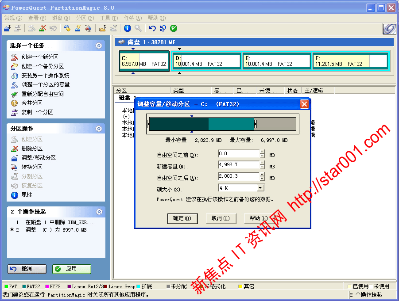This screenshot has width=399, height=301.
Task: Open the 任务 menu
Action: click(x=133, y=18)
